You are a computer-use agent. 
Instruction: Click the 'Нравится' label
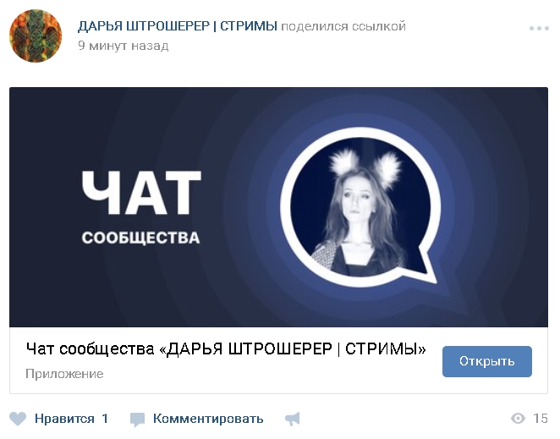click(x=64, y=419)
